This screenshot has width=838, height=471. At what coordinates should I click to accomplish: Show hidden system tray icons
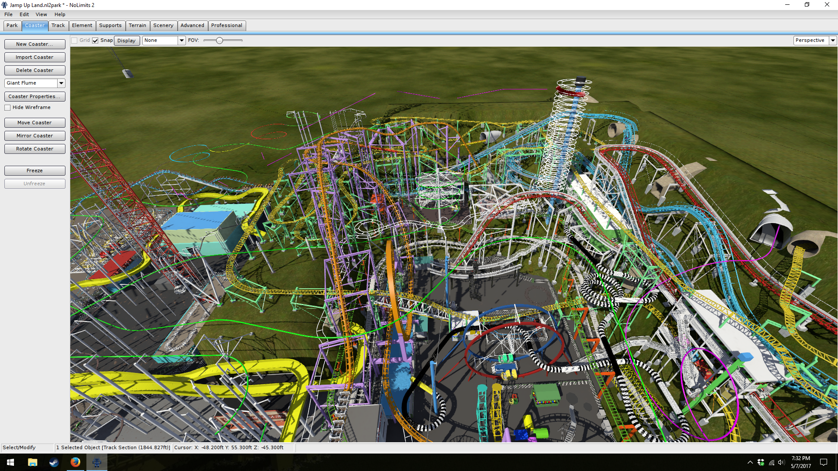click(x=750, y=462)
